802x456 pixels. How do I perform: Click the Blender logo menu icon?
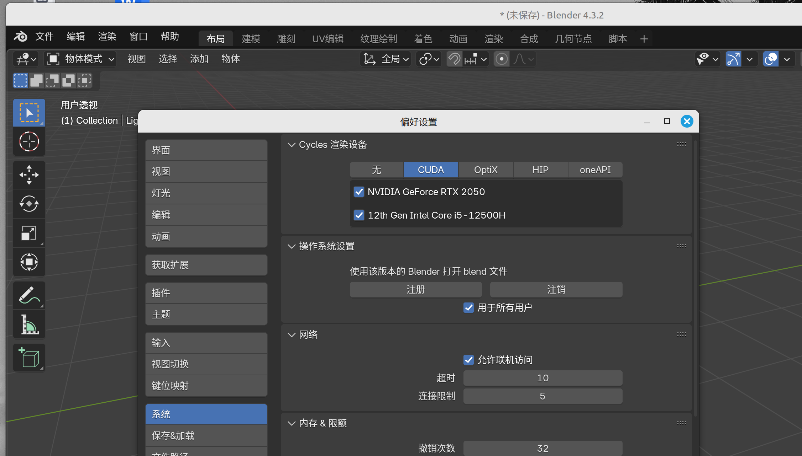click(21, 37)
